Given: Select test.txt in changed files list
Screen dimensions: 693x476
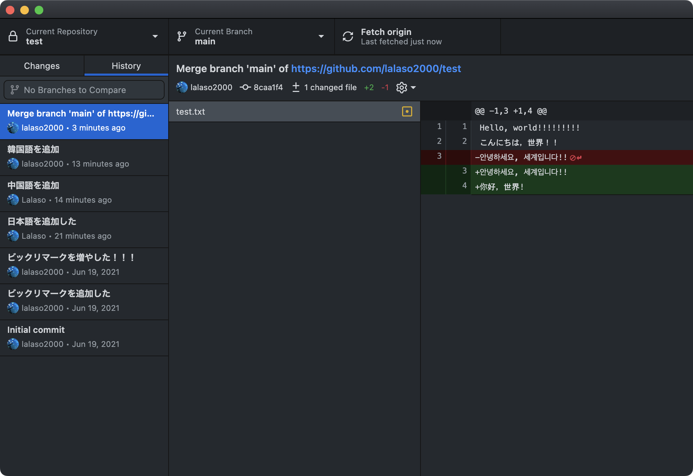Looking at the screenshot, I should pos(282,112).
